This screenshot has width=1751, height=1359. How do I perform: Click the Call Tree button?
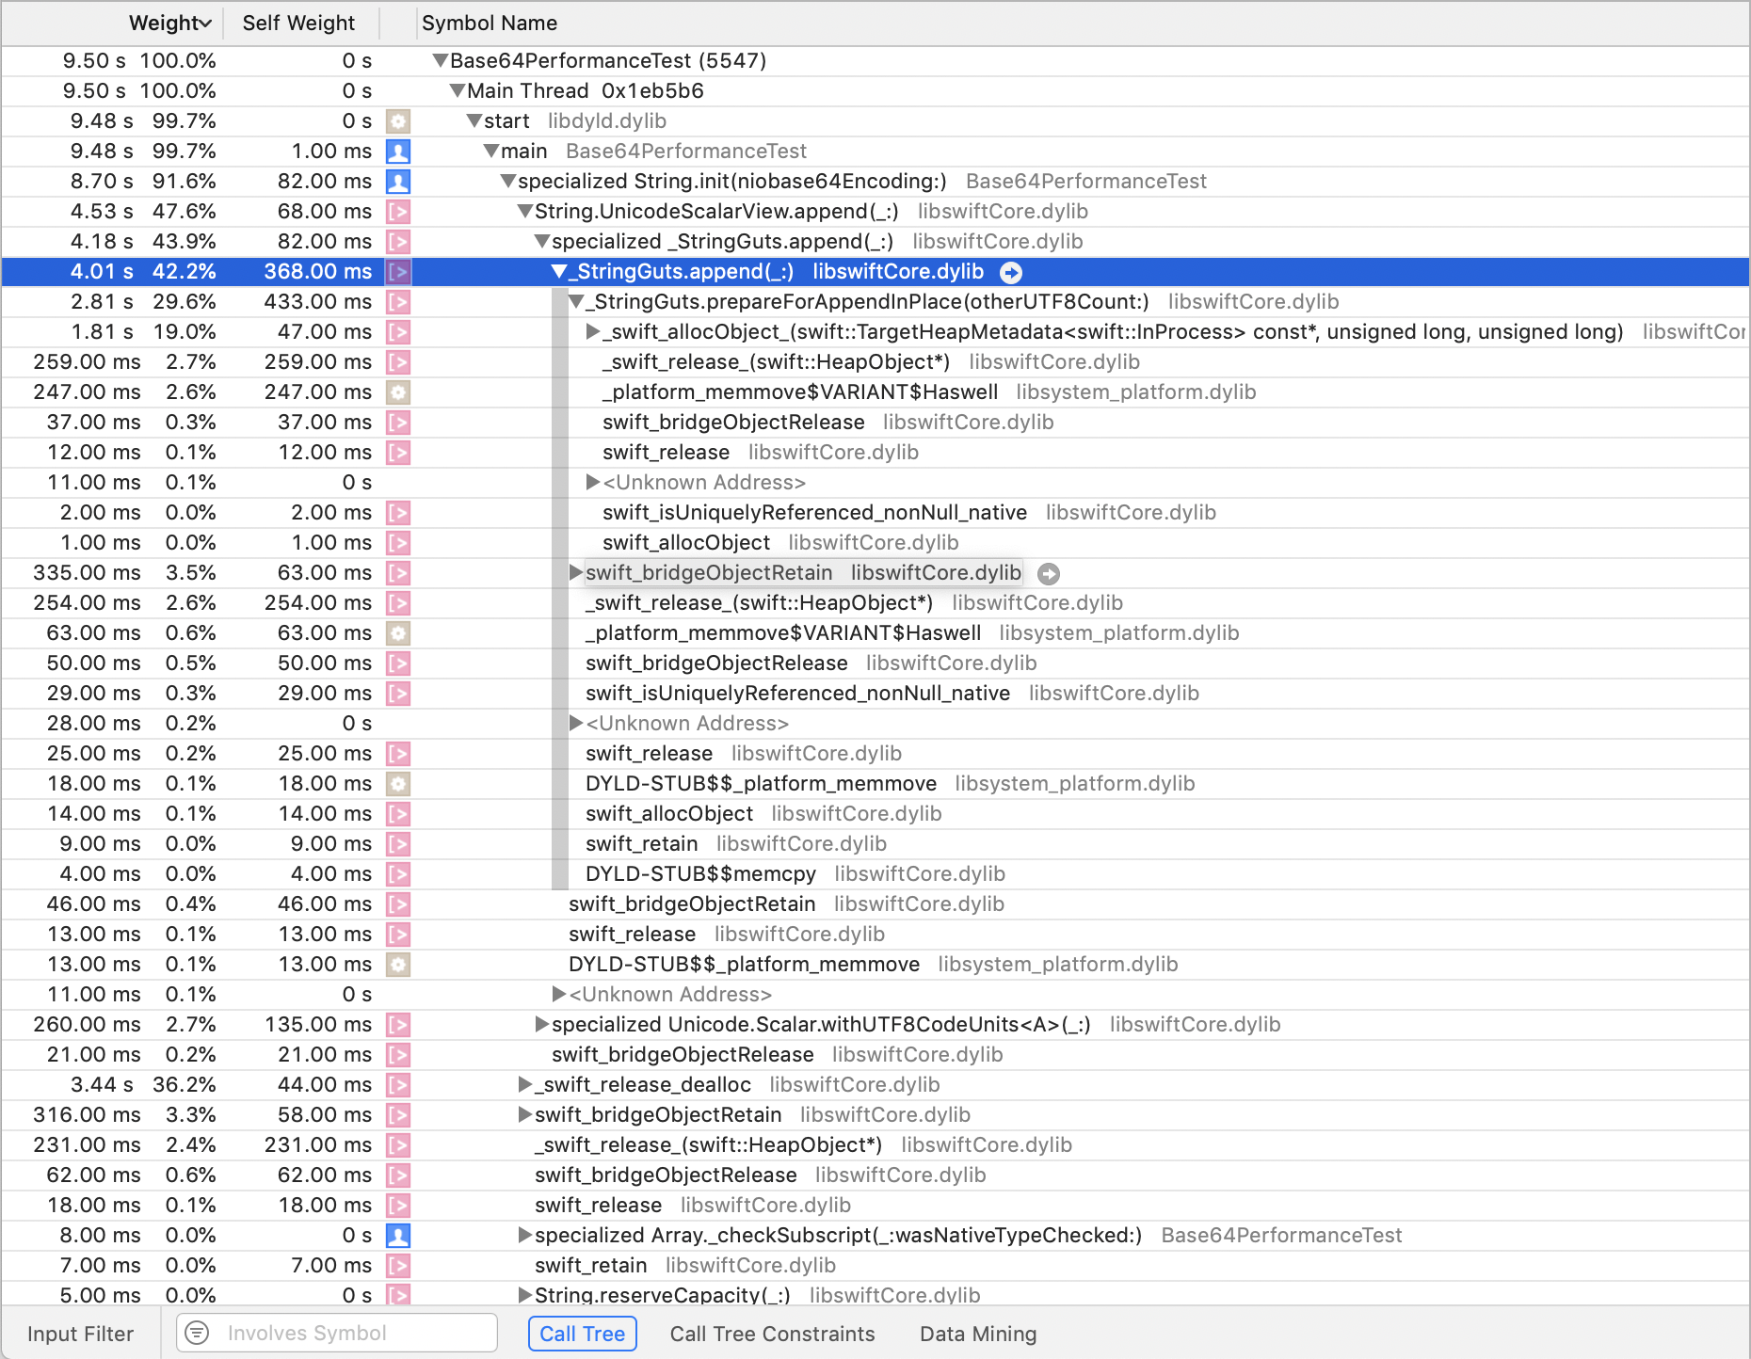(582, 1333)
